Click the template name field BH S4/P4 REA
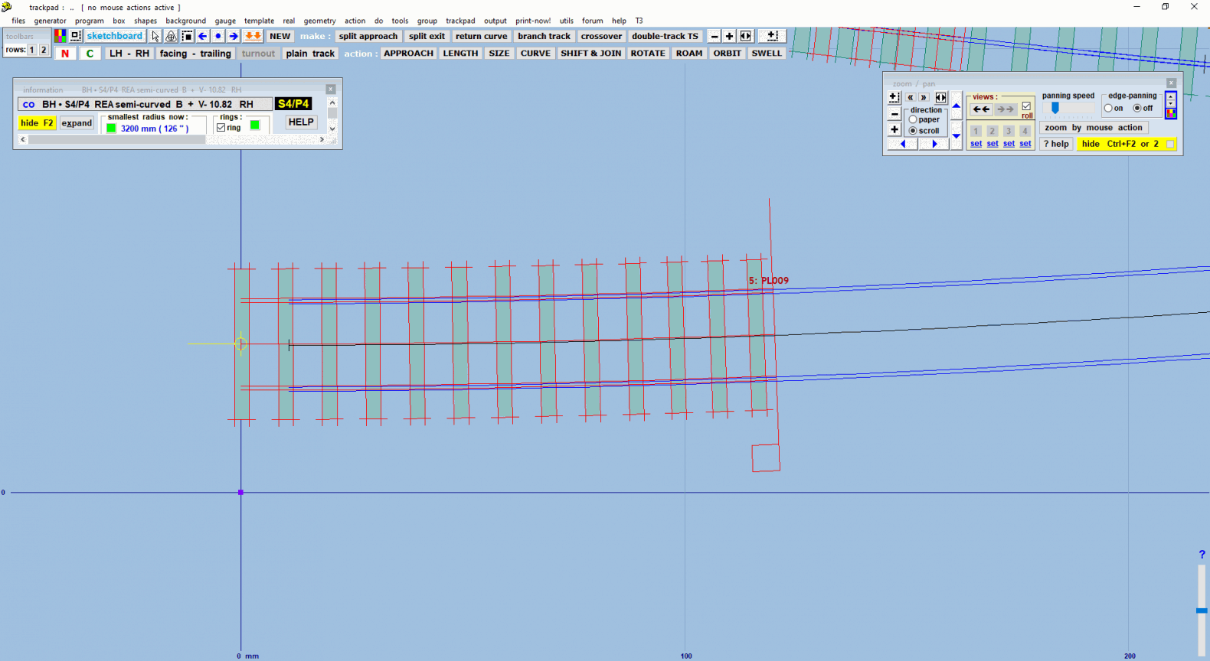This screenshot has height=661, width=1210. [145, 104]
